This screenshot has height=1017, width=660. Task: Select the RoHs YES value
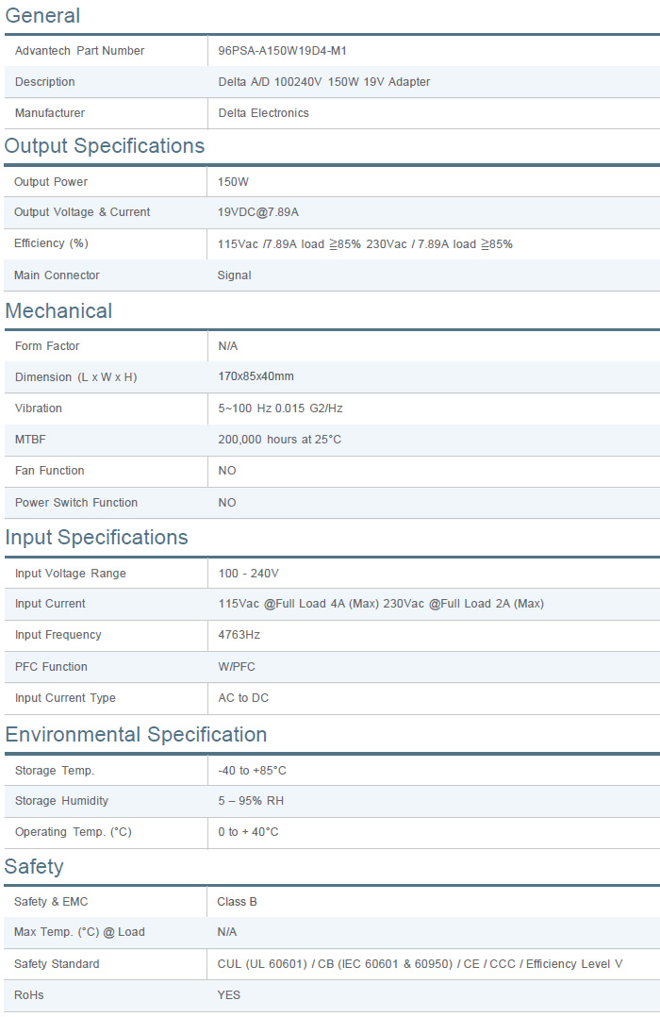(228, 995)
